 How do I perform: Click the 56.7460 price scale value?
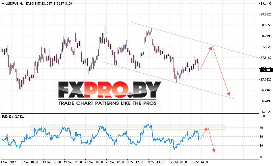266,90
